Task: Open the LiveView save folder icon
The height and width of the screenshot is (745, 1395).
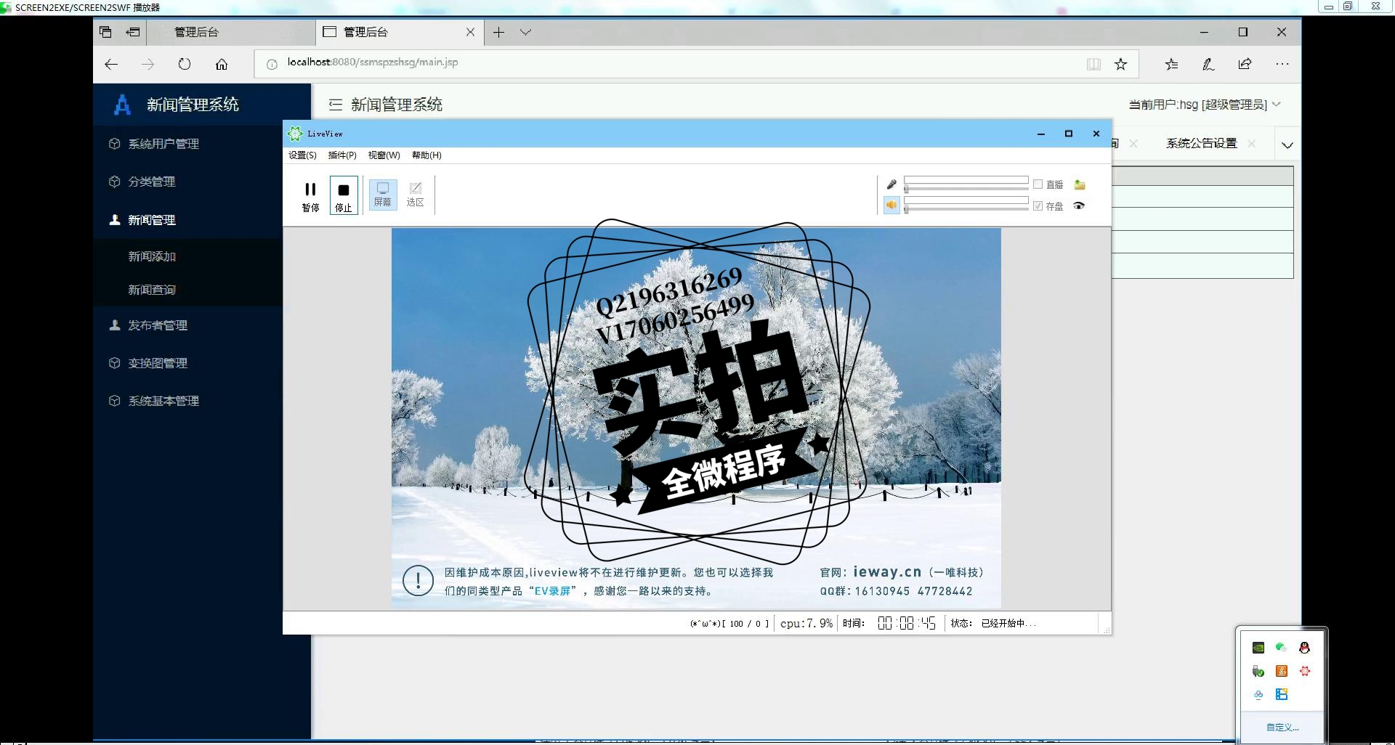Action: click(x=1080, y=184)
